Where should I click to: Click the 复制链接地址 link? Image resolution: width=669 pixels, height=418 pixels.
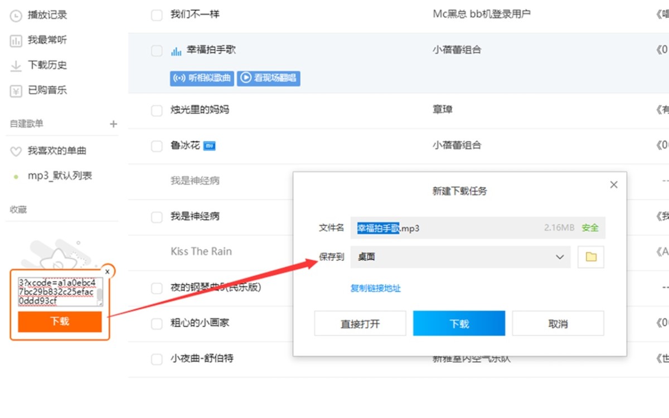tap(375, 288)
